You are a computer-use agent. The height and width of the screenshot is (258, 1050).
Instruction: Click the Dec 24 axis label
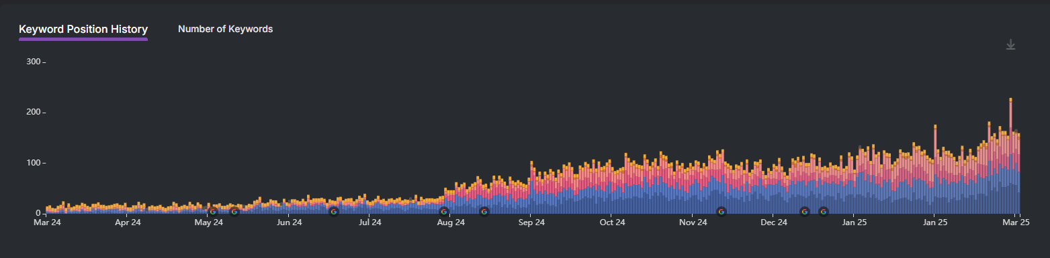pos(774,222)
